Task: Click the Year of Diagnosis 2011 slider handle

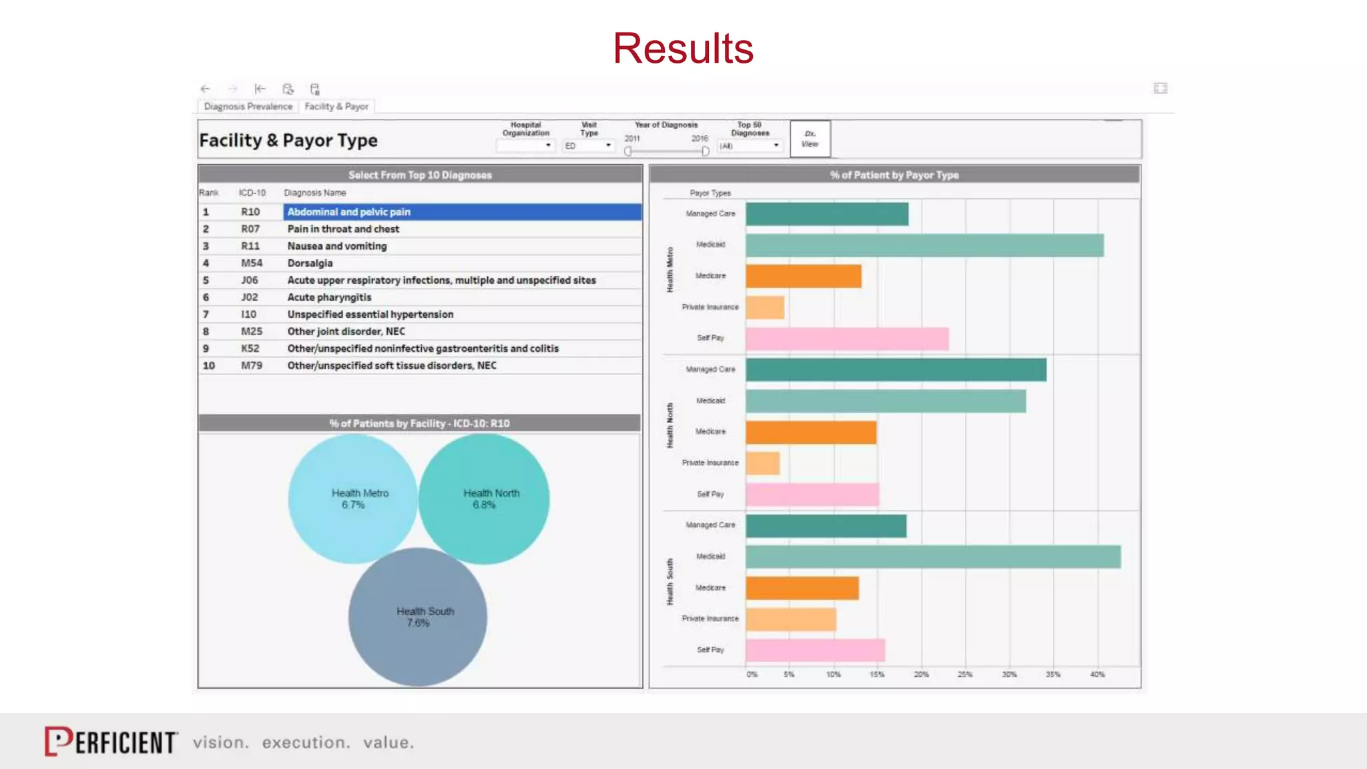Action: (628, 152)
